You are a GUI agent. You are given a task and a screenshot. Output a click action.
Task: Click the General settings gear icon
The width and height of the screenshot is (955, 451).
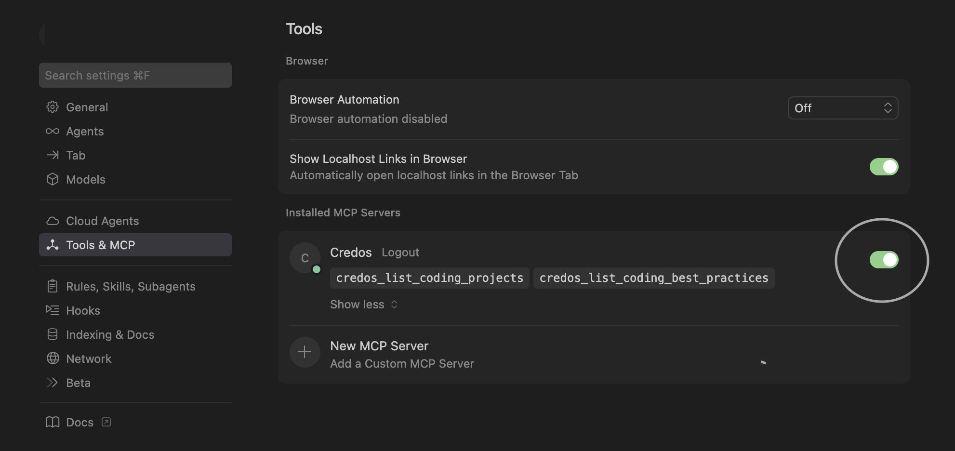click(x=53, y=107)
